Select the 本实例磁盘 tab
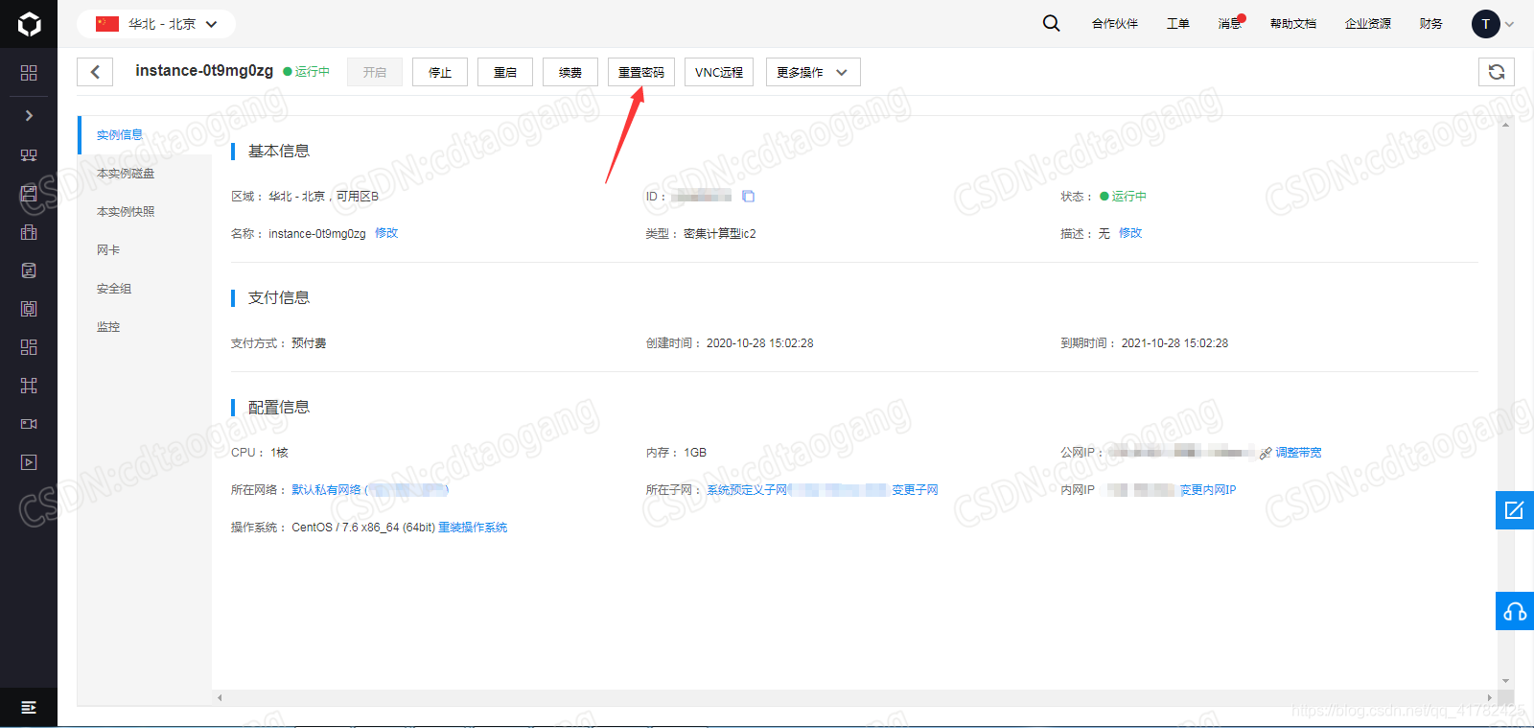The height and width of the screenshot is (728, 1534). coord(145,174)
